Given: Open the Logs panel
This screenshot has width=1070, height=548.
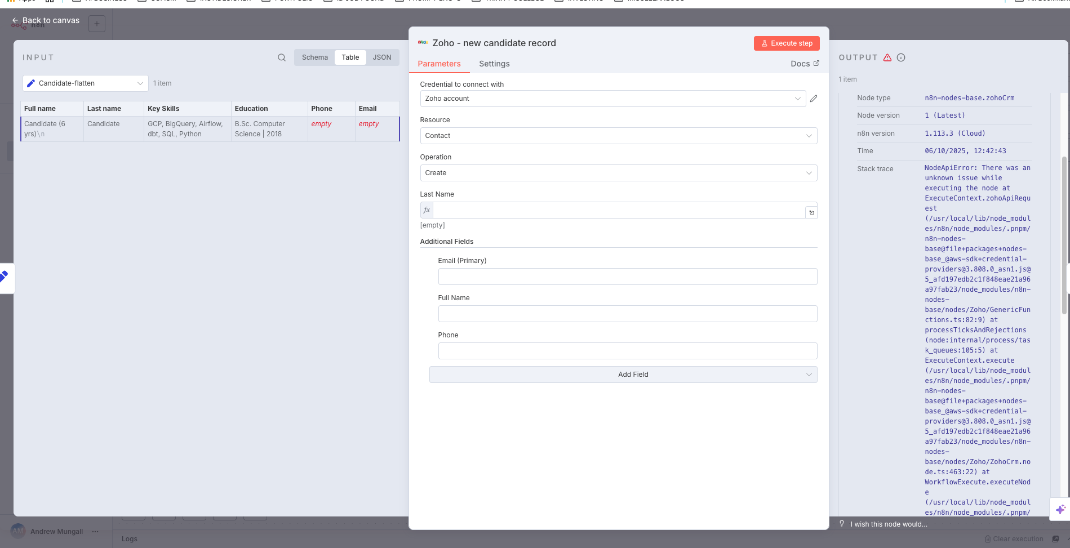Looking at the screenshot, I should (130, 539).
